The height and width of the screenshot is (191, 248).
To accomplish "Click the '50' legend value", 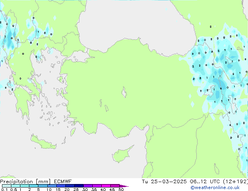I will (x=121, y=189).
